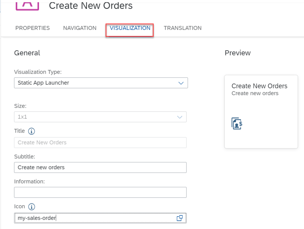304x229 pixels.
Task: Click into the Title input field
Action: click(x=100, y=142)
